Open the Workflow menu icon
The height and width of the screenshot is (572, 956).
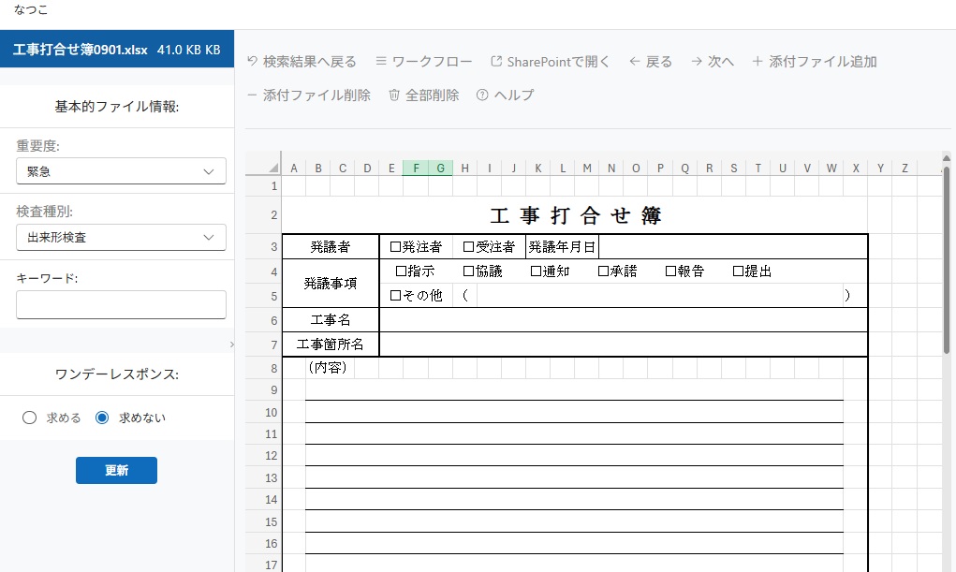pyautogui.click(x=381, y=62)
